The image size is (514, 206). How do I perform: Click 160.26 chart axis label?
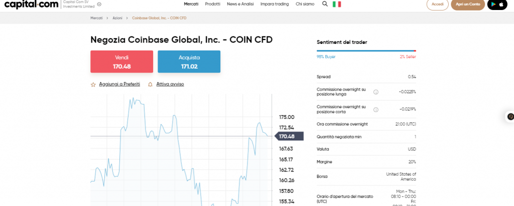click(x=287, y=180)
